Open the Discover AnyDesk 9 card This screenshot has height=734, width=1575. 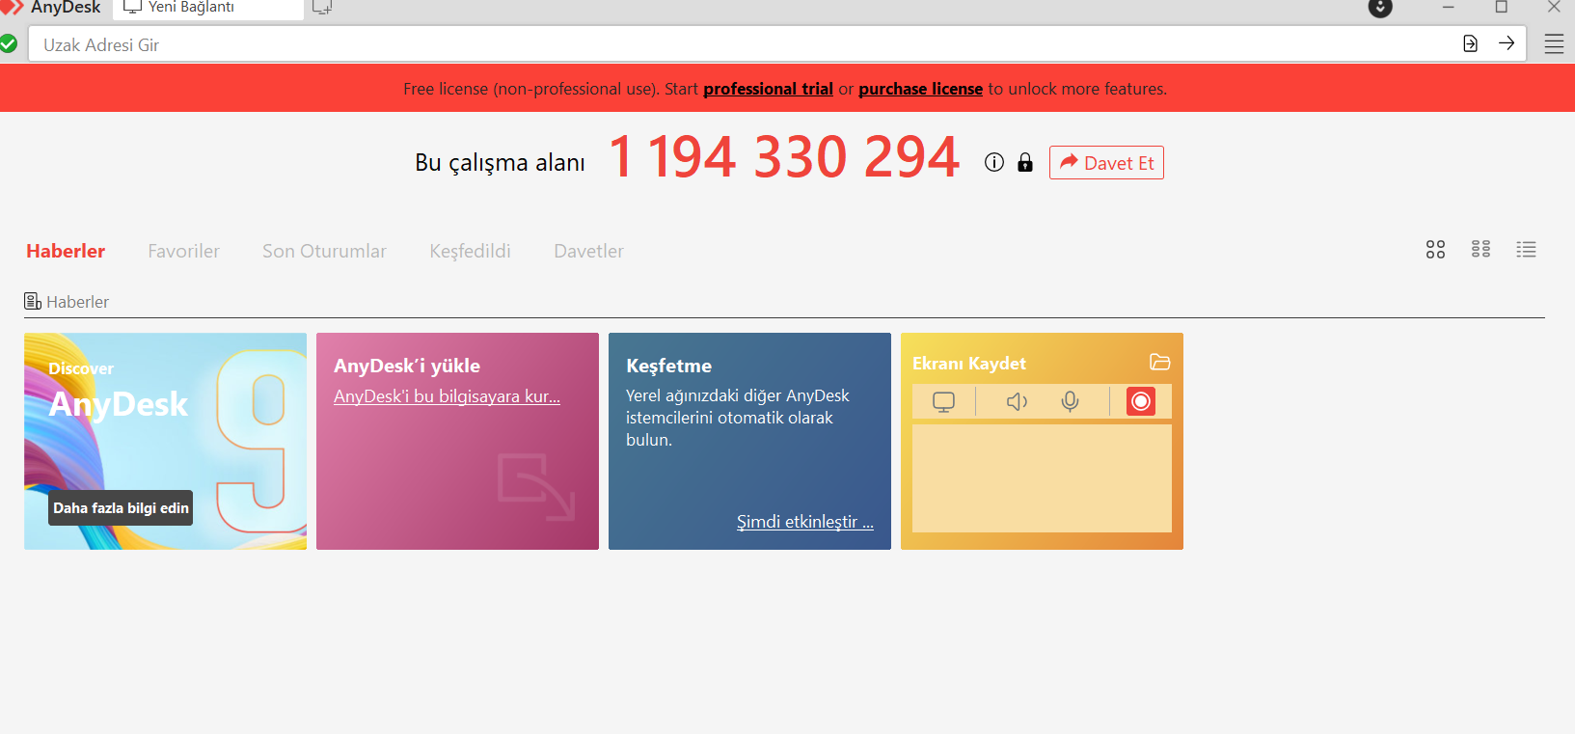(165, 441)
